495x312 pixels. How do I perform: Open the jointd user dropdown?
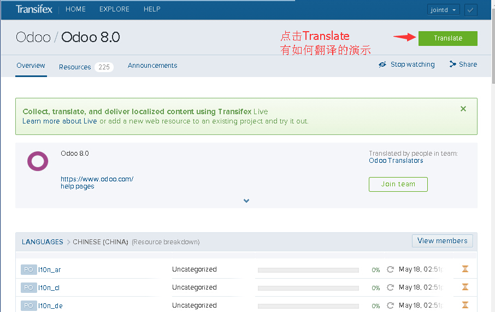pyautogui.click(x=443, y=10)
